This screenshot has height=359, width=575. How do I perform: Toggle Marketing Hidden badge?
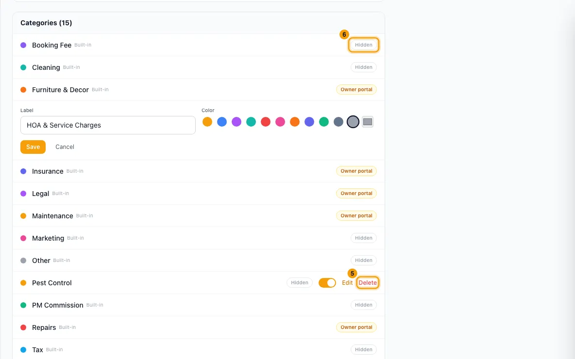coord(363,238)
